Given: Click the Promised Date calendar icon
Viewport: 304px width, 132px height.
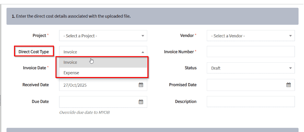Looking at the screenshot, I should pos(288,85).
